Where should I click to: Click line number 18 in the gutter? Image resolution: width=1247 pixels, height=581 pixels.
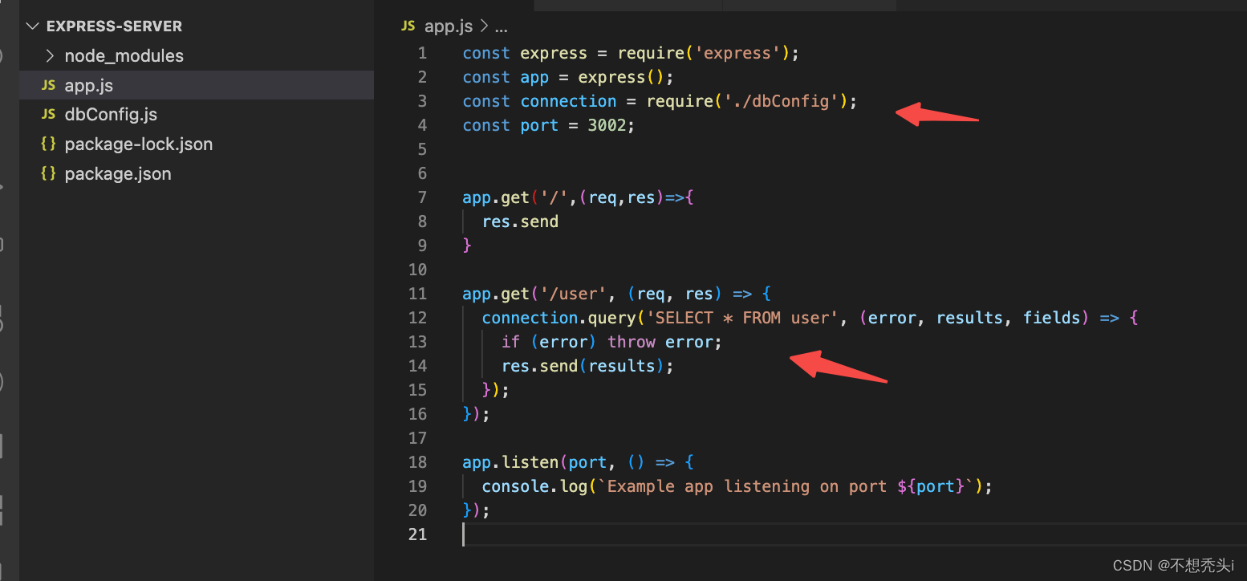[x=418, y=462]
